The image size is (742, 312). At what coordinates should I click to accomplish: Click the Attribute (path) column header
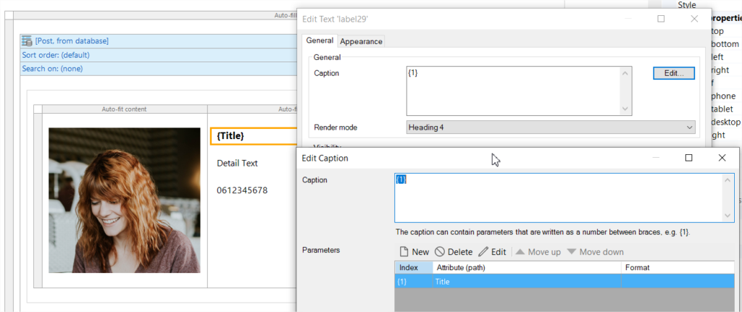(527, 268)
